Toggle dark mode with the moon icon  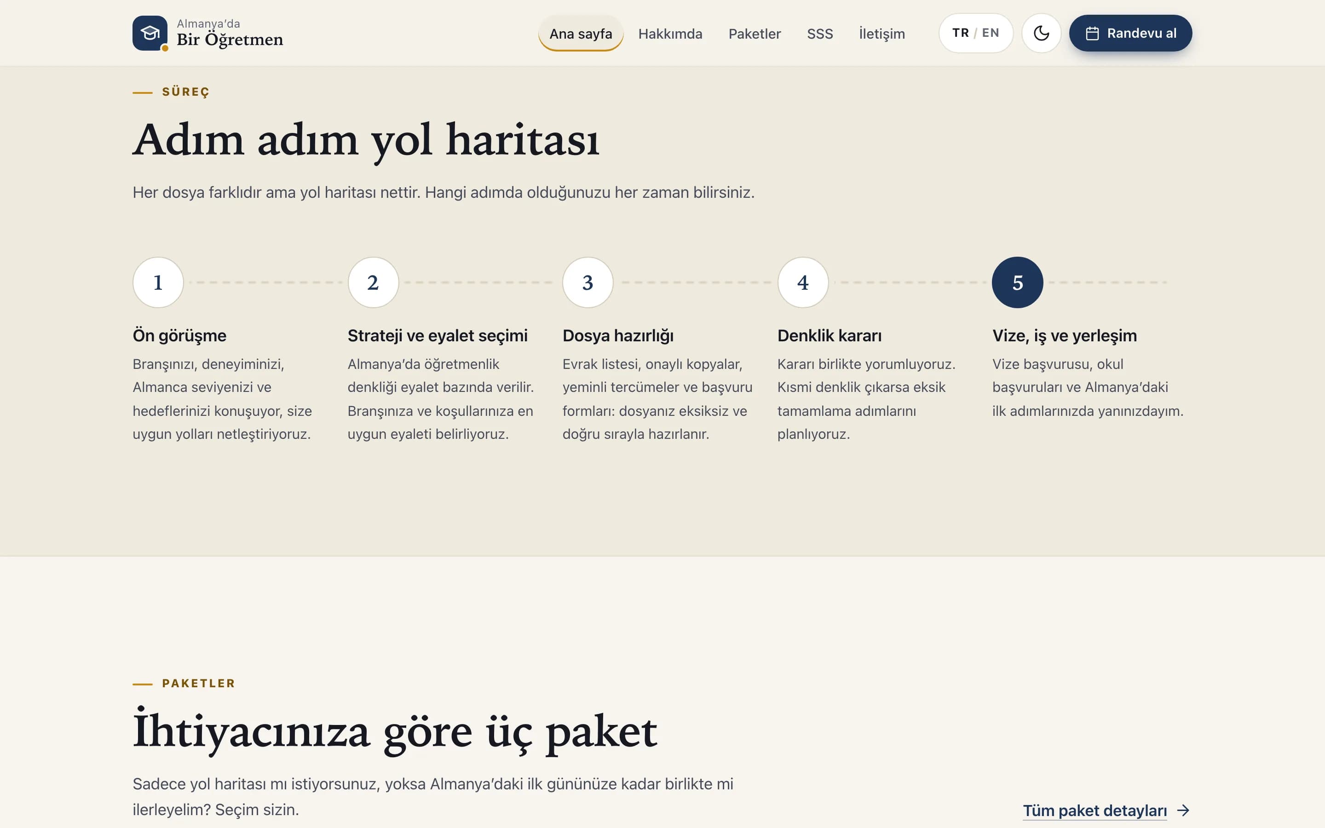tap(1041, 33)
